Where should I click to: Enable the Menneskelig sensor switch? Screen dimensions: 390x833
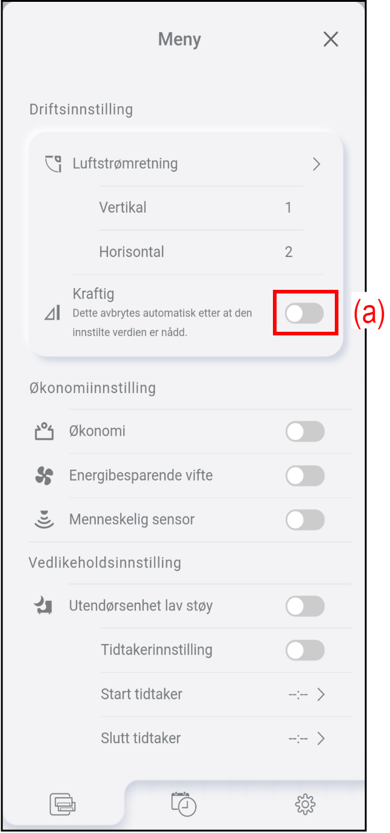click(x=305, y=520)
